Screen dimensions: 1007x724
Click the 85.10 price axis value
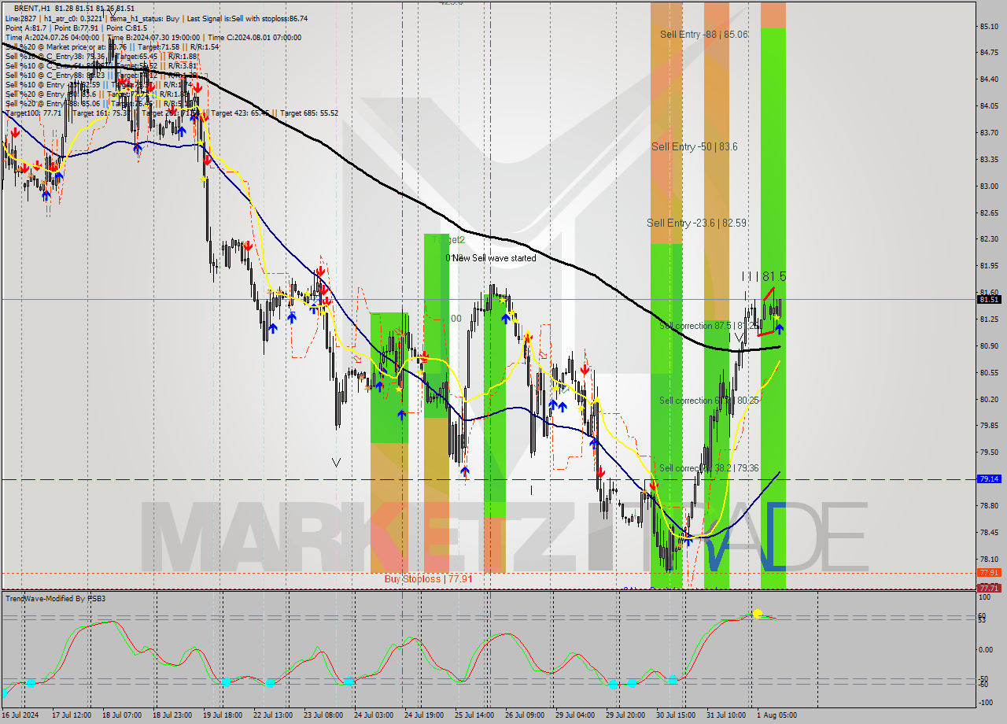pos(989,27)
